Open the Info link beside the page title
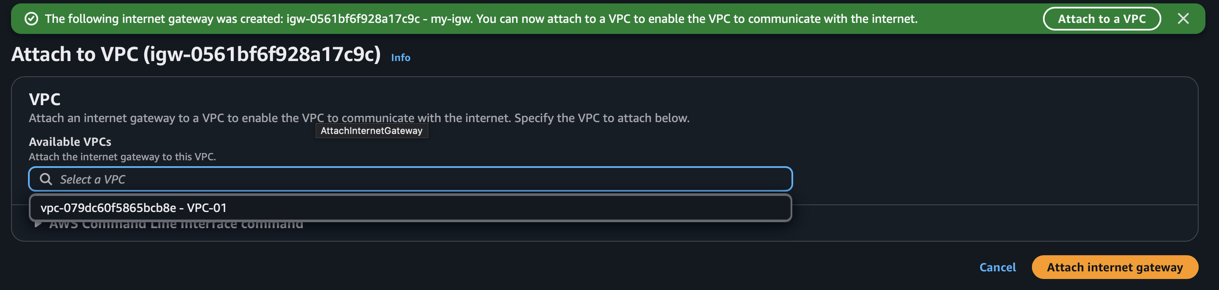The width and height of the screenshot is (1219, 290). [x=400, y=58]
